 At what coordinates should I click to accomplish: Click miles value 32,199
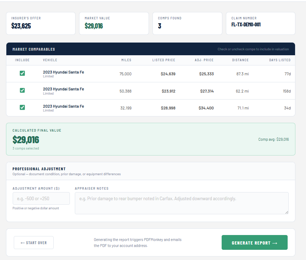[126, 108]
